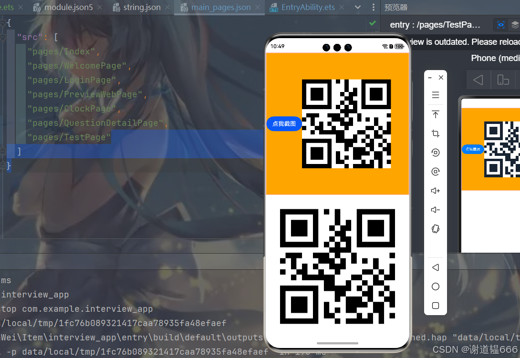Click the "pages/ClockPage" entry
Screen dimensions: 520x358
[x=73, y=109]
